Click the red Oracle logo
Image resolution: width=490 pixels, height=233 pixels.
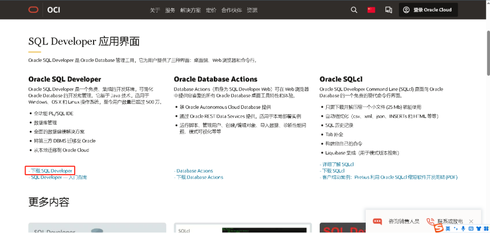(33, 10)
